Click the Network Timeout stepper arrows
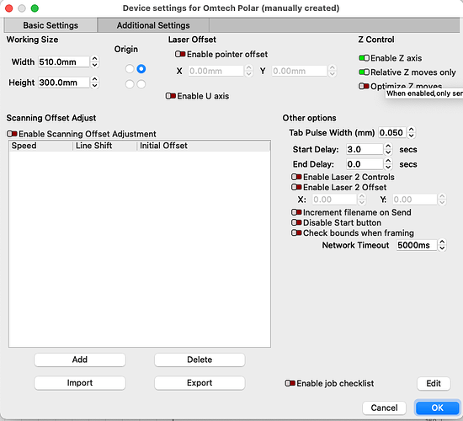 442,245
